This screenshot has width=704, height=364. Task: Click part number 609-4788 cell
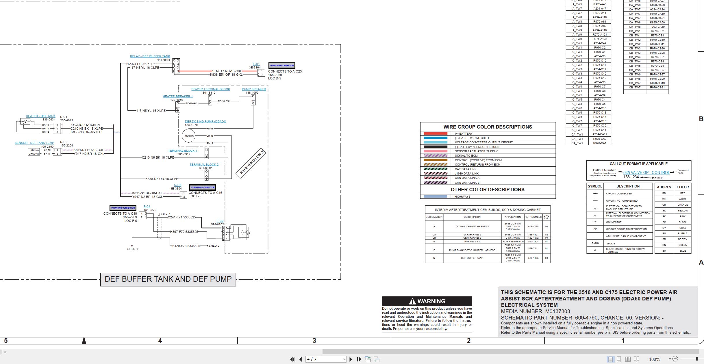tap(533, 226)
